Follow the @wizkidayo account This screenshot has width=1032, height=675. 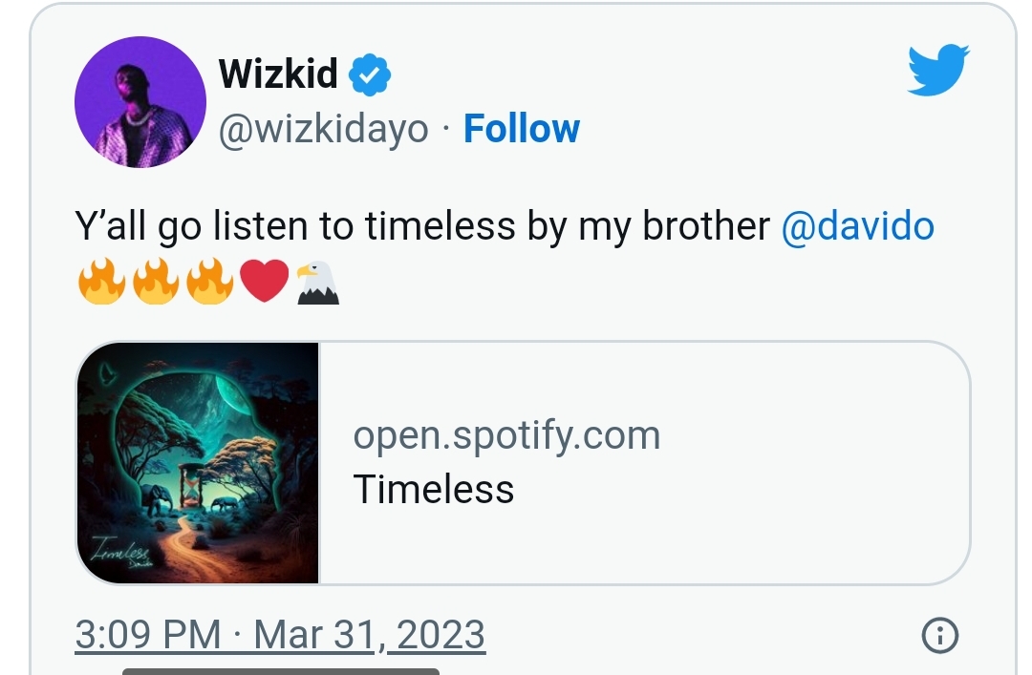tap(522, 128)
